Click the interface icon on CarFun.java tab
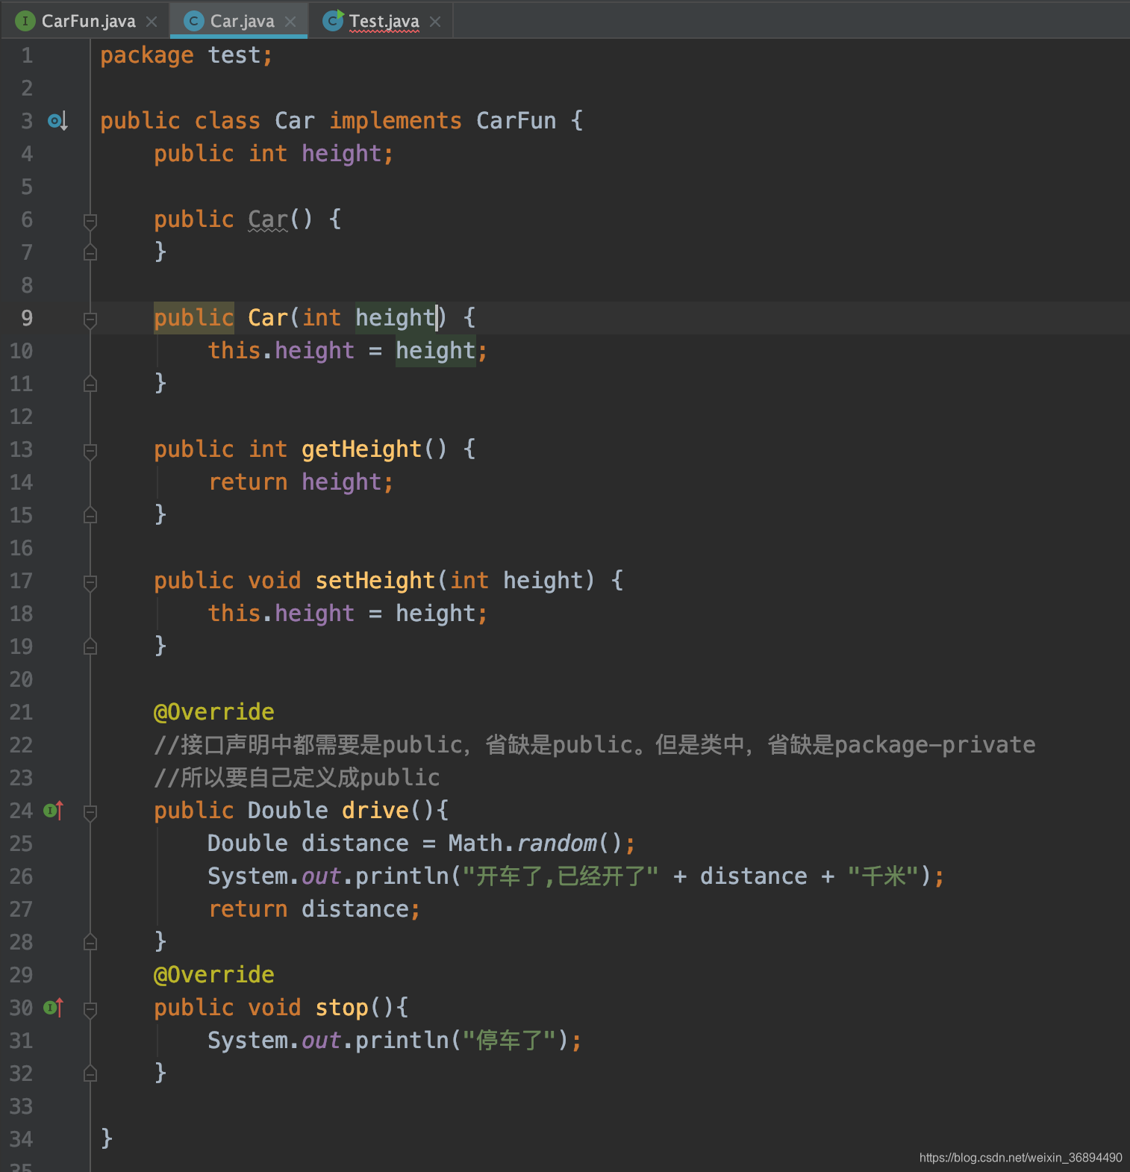 25,21
